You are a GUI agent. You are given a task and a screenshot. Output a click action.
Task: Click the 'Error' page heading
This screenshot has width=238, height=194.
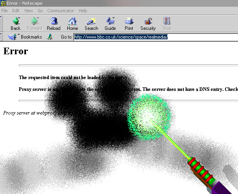[x=16, y=51]
